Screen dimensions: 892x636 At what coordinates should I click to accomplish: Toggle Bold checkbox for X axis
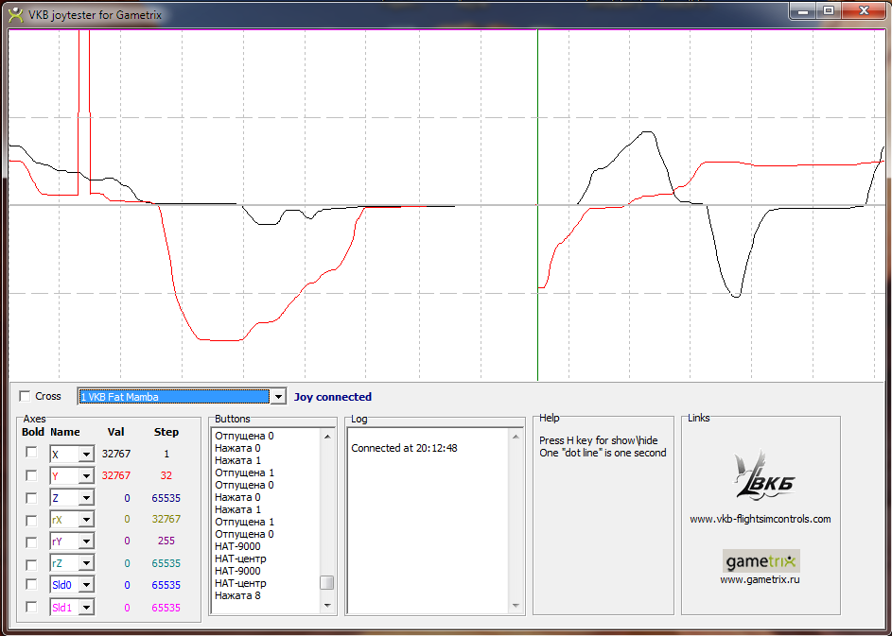31,453
